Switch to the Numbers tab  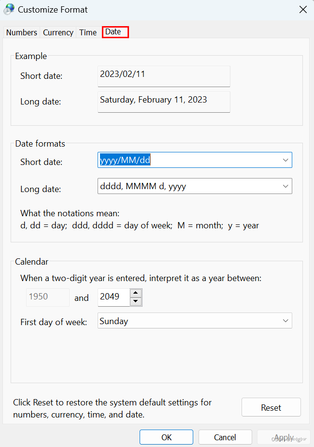pos(22,32)
